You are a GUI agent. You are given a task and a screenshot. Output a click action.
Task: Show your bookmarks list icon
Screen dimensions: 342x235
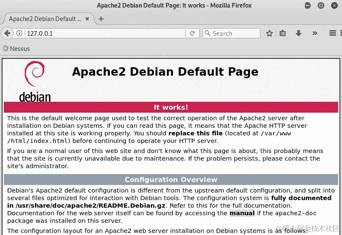(283, 33)
